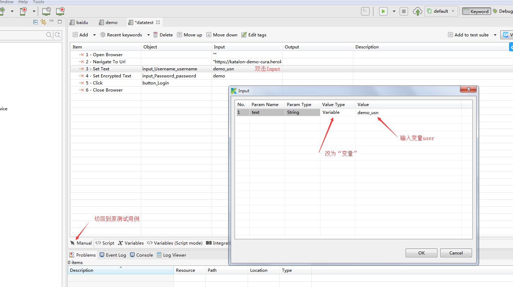
Task: Click the Record Mobile icon in toolbar
Action: click(x=24, y=11)
